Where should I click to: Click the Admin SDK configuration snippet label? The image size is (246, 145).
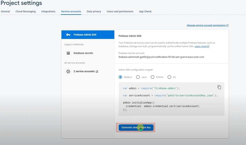(x=136, y=70)
